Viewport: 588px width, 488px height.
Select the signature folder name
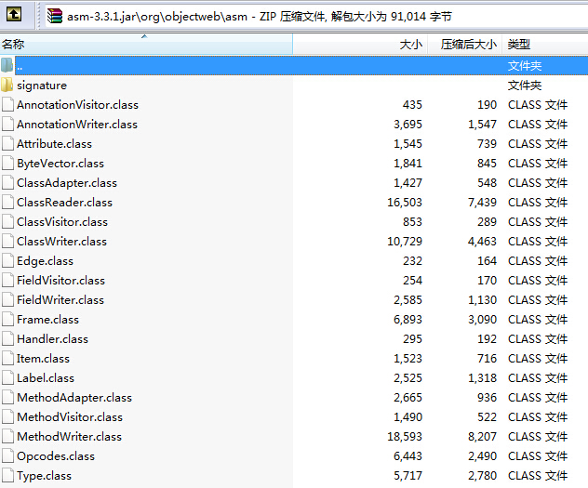[42, 86]
